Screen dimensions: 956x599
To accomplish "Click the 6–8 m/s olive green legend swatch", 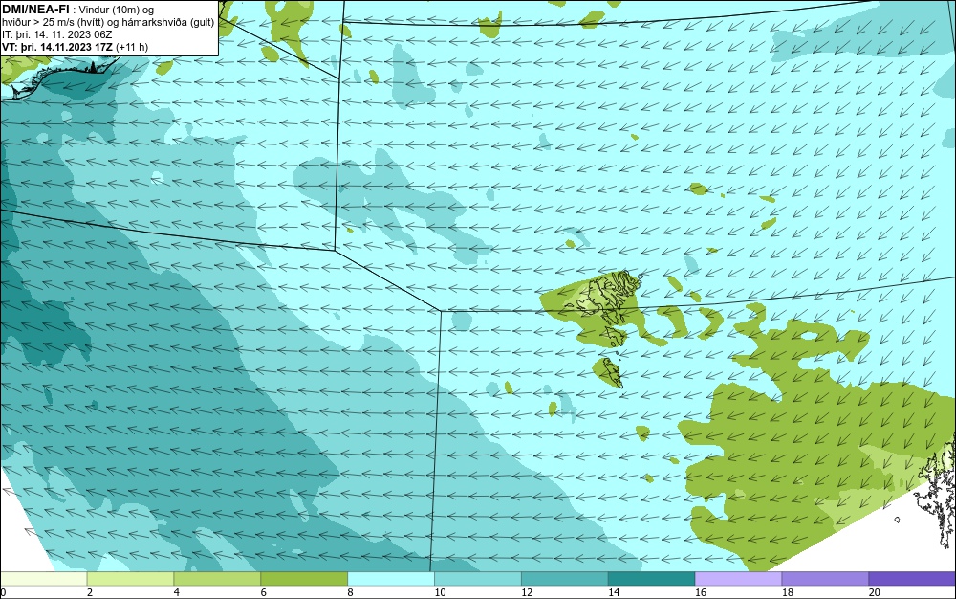I will click(304, 579).
